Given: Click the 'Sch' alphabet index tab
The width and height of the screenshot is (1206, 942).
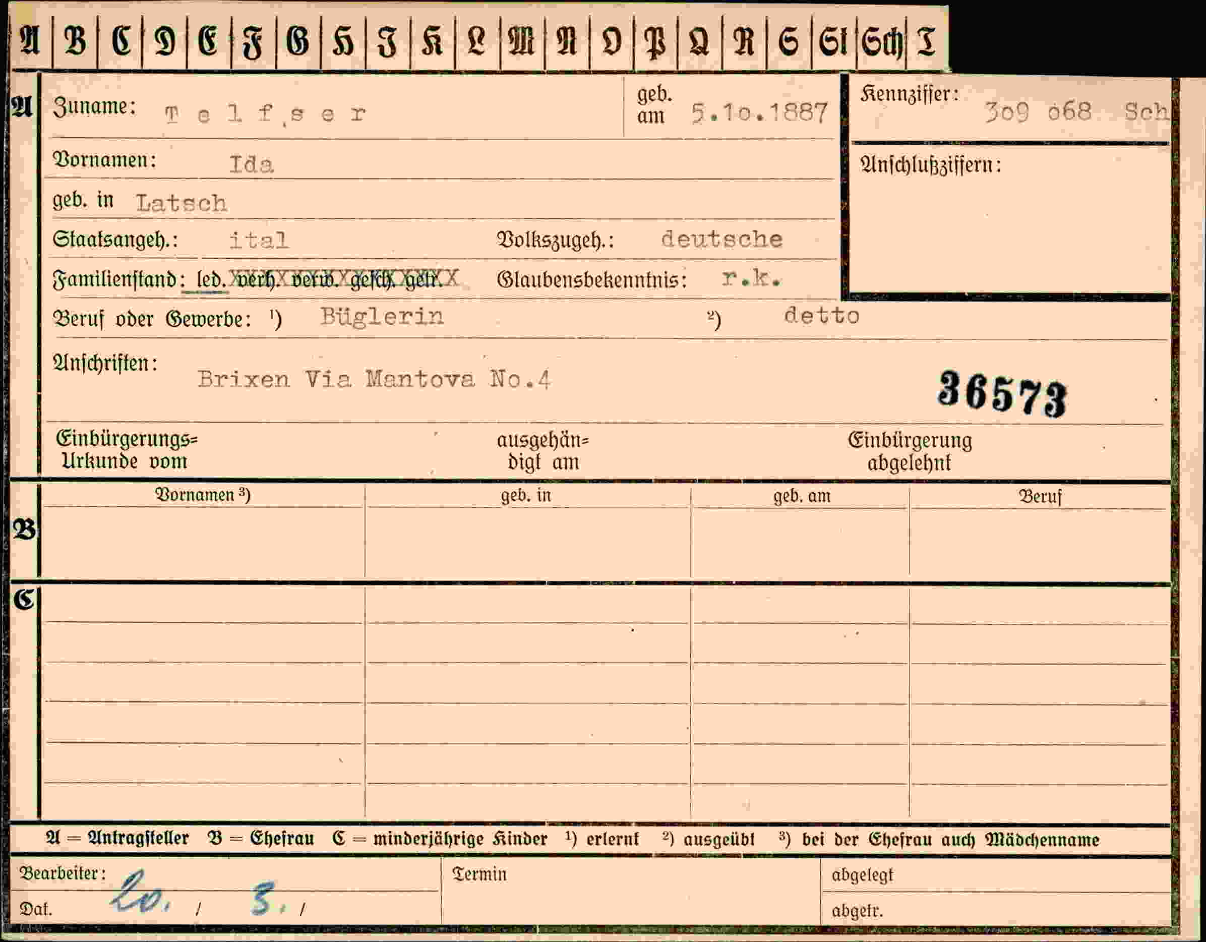Looking at the screenshot, I should pos(881,41).
